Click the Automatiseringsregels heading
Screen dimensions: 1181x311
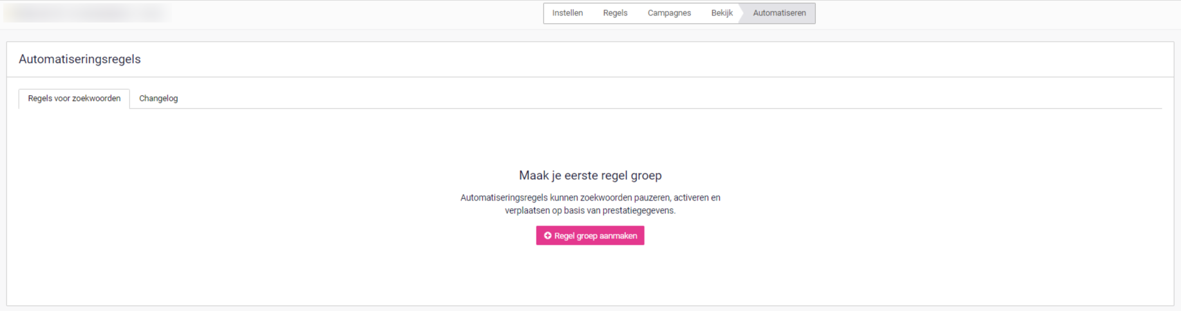coord(80,59)
